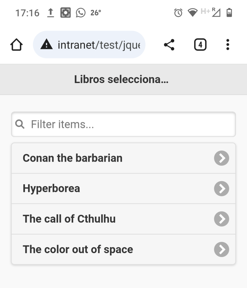Tap the upload arrow status icon
The width and height of the screenshot is (247, 288).
click(51, 13)
